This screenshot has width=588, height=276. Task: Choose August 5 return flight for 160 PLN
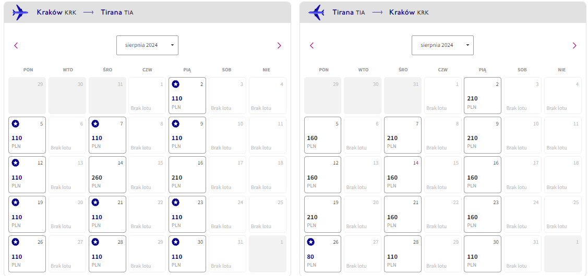tap(322, 135)
